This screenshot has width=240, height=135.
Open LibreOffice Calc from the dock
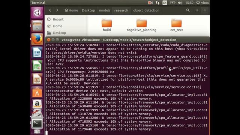37,66
